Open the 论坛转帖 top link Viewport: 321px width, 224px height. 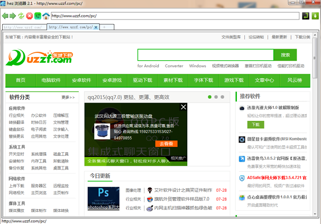tap(256, 37)
